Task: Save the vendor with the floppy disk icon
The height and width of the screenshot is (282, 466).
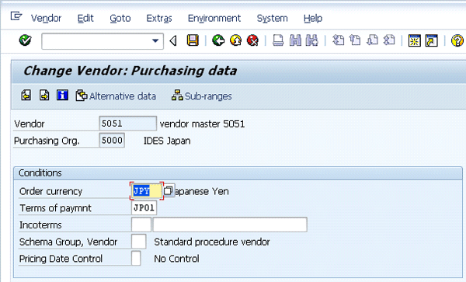Action: click(193, 40)
